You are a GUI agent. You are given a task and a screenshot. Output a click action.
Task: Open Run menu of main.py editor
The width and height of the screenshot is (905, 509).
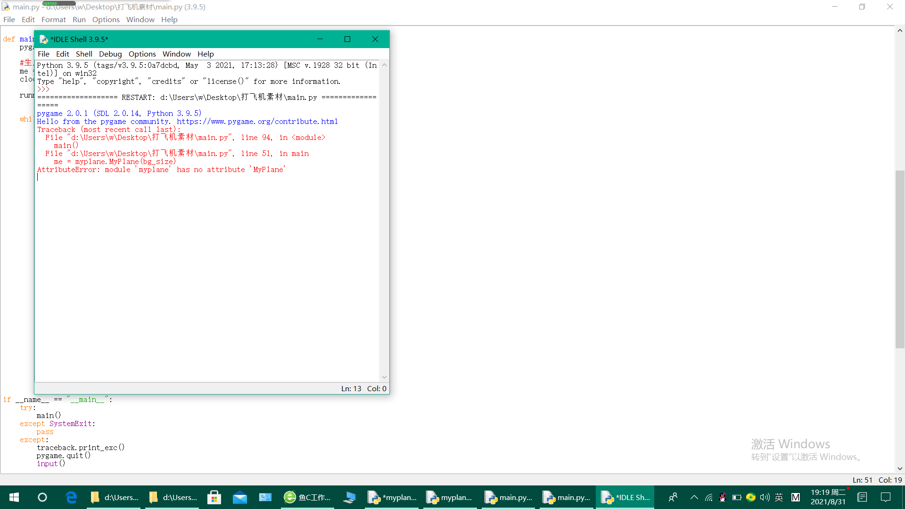79,19
